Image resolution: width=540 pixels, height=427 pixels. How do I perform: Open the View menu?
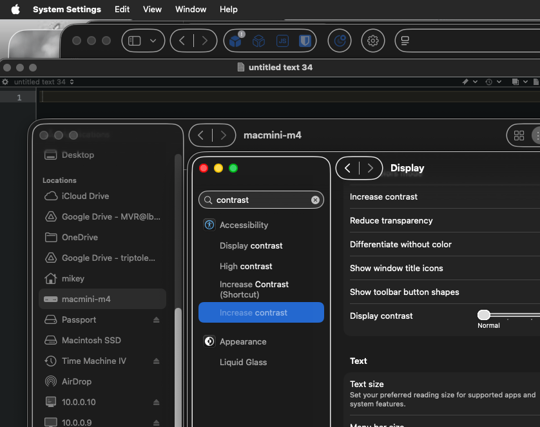coord(152,9)
